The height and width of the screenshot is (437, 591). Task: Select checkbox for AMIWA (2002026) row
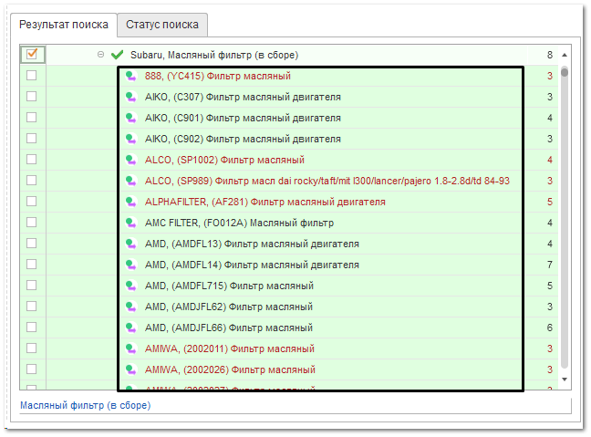pyautogui.click(x=32, y=369)
